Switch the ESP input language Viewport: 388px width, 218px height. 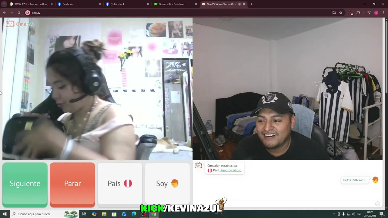pos(359,214)
